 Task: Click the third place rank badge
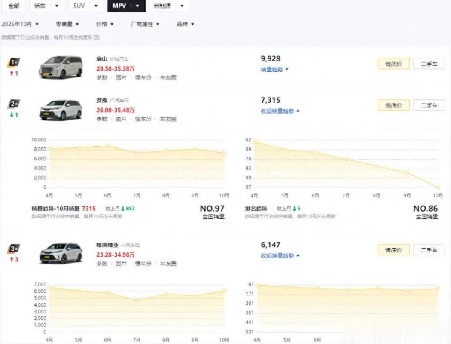click(x=14, y=249)
